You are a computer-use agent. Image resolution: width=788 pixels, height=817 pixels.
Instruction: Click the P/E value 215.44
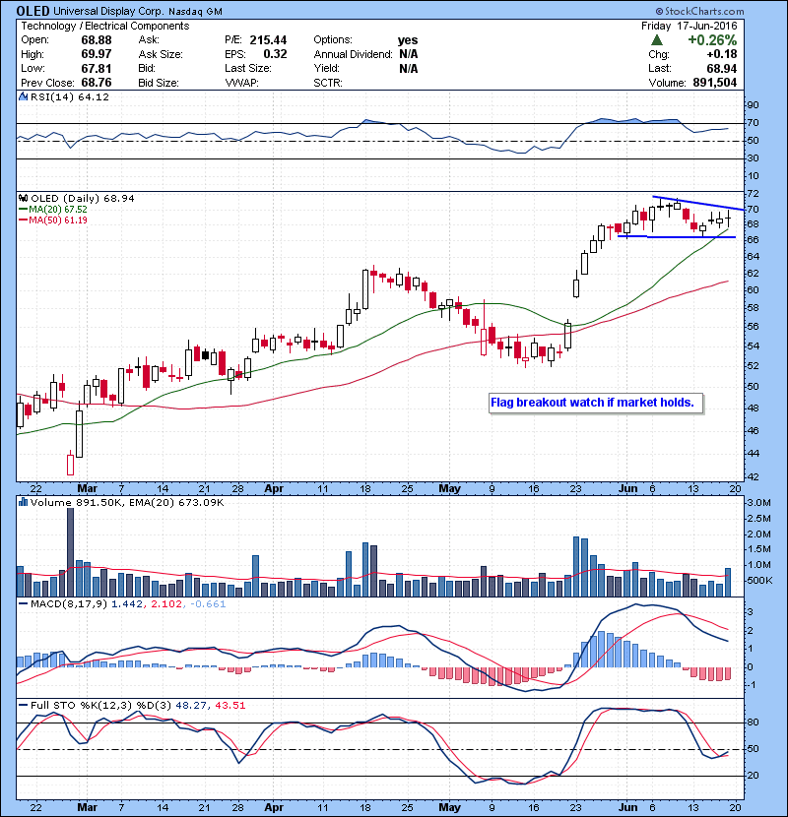pyautogui.click(x=268, y=40)
